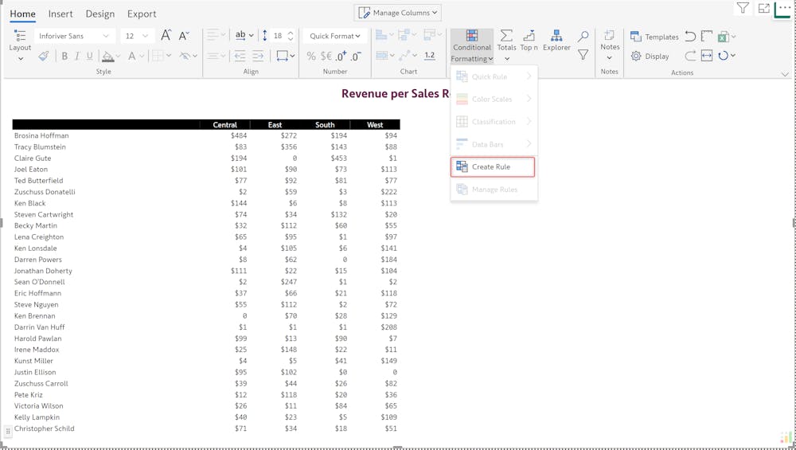The image size is (796, 450).
Task: Open the Data Bars submenu
Action: click(x=494, y=144)
